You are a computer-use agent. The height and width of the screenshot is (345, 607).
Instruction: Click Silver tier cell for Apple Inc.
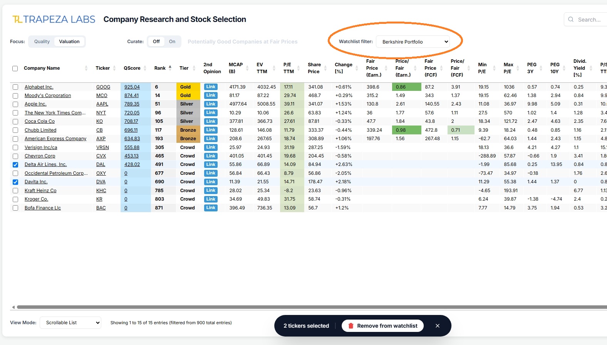pyautogui.click(x=188, y=104)
